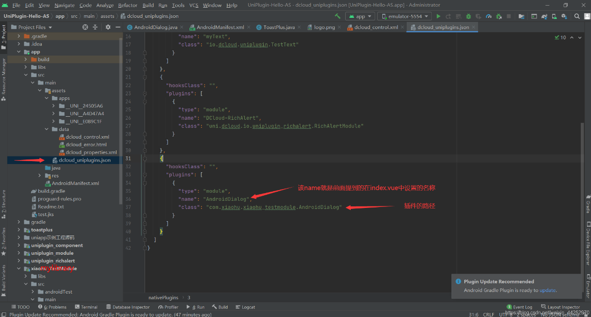Switch to the dcloud_control.xml tab
Screen dimensions: 591x317
pos(376,27)
